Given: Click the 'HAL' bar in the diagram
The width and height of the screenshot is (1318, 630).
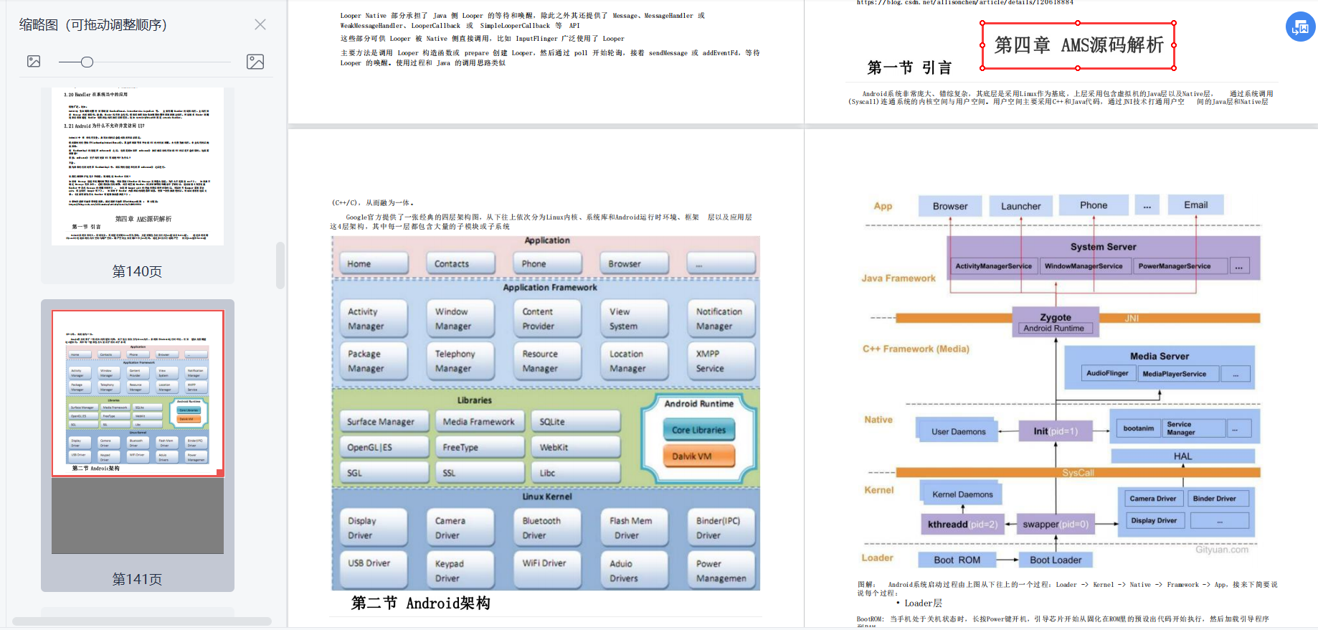Looking at the screenshot, I should (1182, 456).
